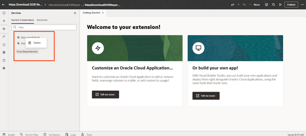Click the Undo arrow in header

click(x=233, y=5)
